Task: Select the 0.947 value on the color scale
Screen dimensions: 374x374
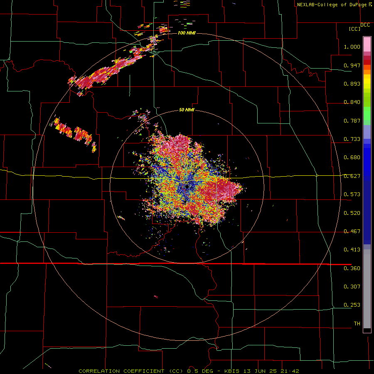Action: coord(352,65)
